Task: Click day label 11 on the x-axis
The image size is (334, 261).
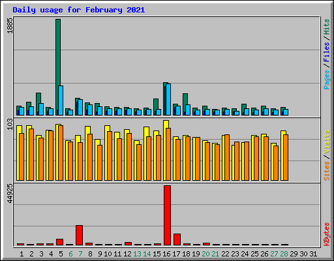Action: [117, 254]
